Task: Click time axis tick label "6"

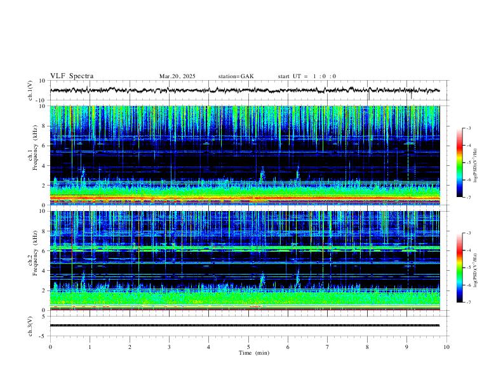Action: point(288,347)
